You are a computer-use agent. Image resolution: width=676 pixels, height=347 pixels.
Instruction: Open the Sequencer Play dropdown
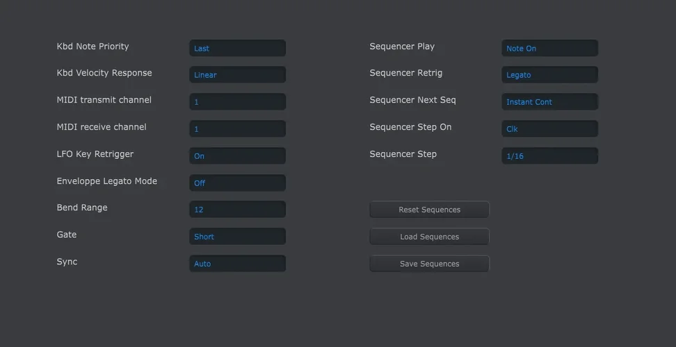pyautogui.click(x=549, y=49)
